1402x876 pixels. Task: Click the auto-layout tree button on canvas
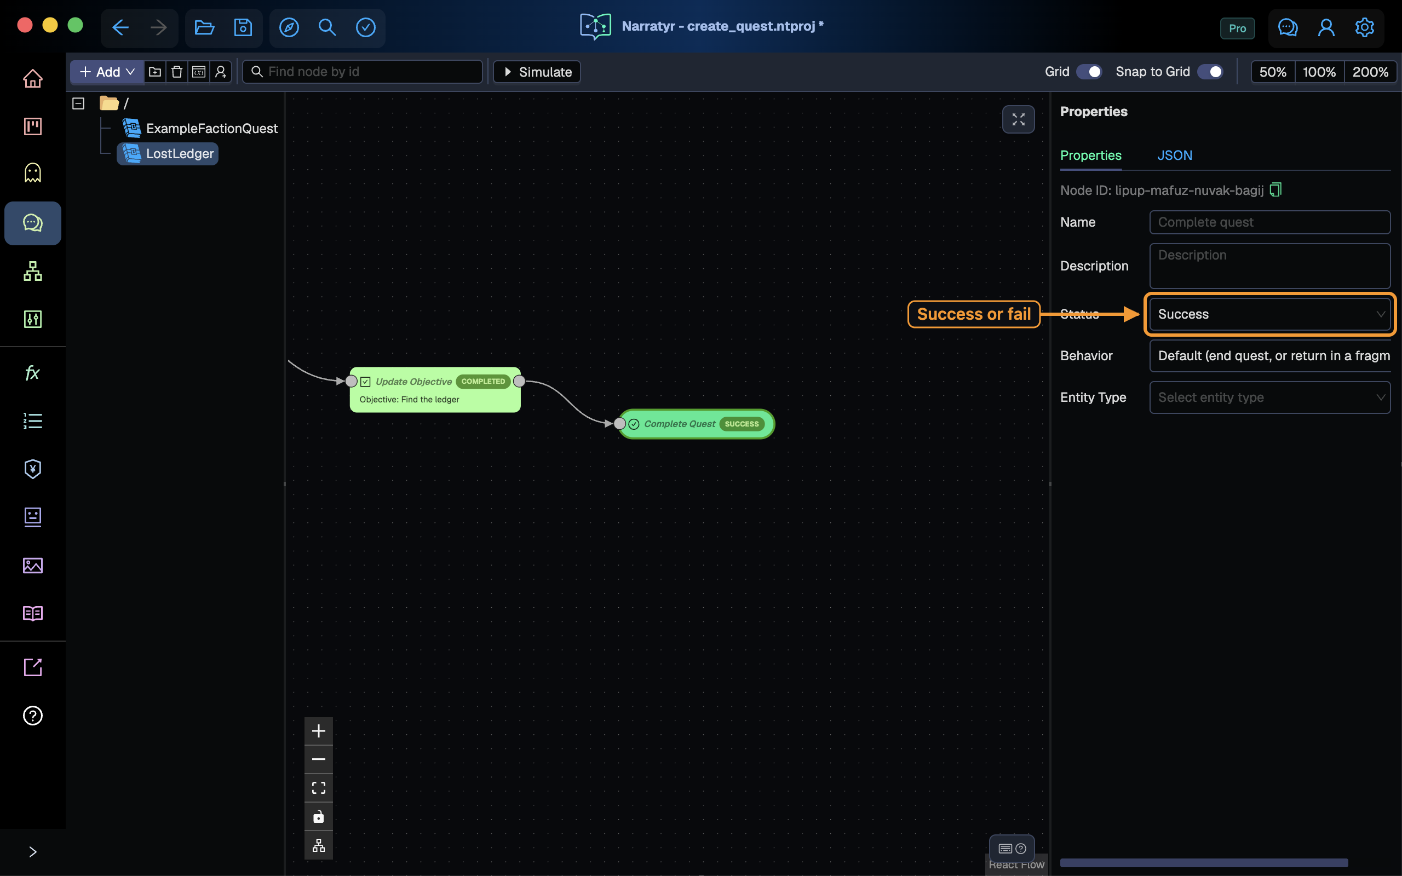pyautogui.click(x=319, y=845)
